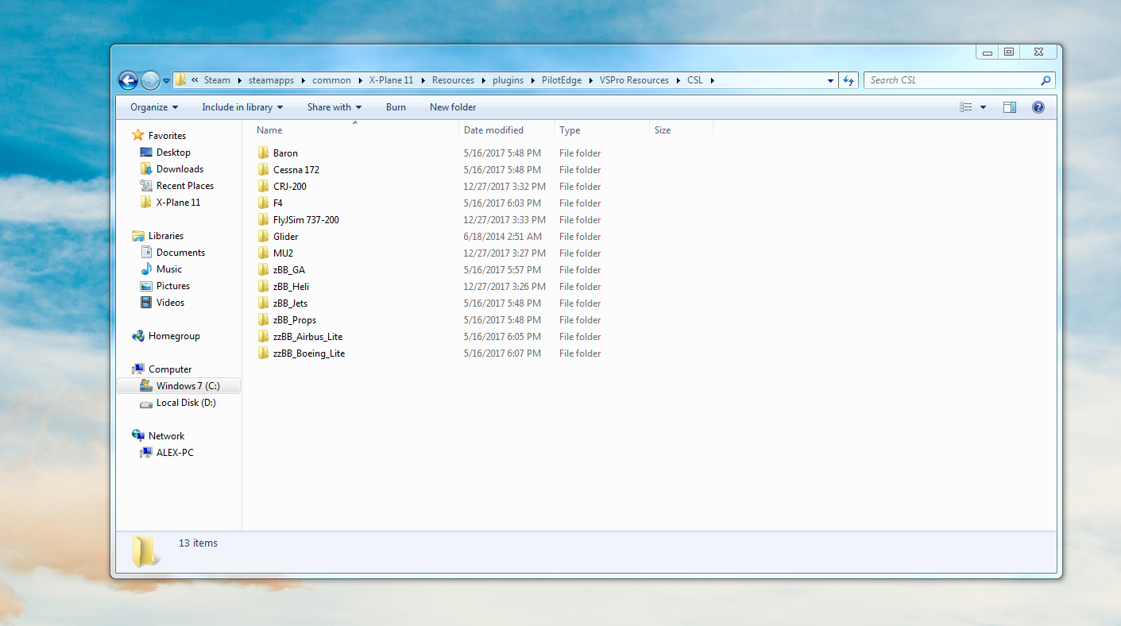Open the Organize menu
The height and width of the screenshot is (626, 1121).
tap(154, 107)
